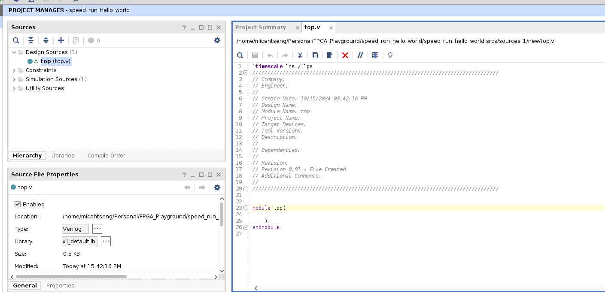The width and height of the screenshot is (605, 293).
Task: Open the Sources panel settings gear
Action: (217, 40)
